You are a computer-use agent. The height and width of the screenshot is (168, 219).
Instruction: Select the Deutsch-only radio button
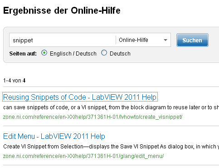[104, 53]
